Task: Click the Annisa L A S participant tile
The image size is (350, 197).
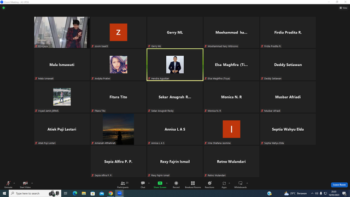Action: pyautogui.click(x=175, y=129)
